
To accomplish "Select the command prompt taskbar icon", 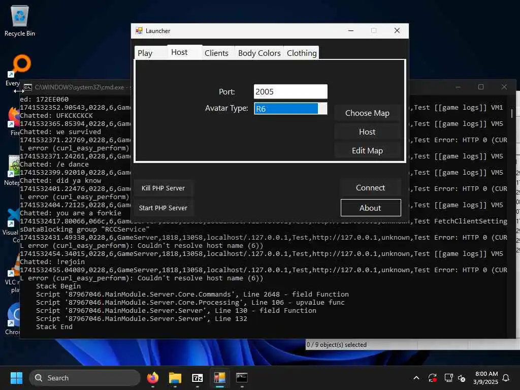I will tap(242, 378).
